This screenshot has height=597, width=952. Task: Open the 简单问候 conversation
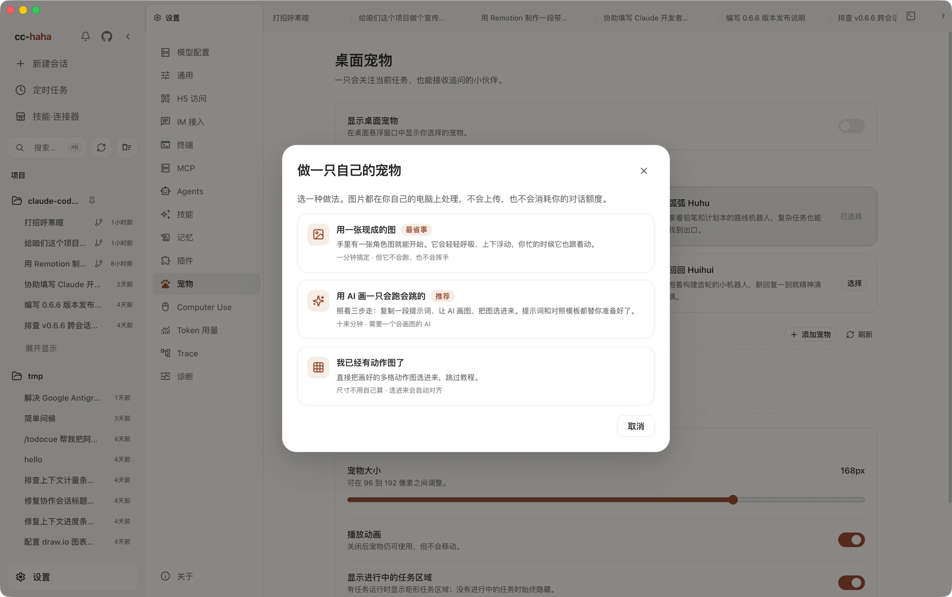pyautogui.click(x=72, y=419)
